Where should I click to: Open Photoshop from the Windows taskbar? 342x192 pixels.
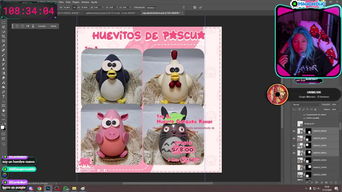click(x=48, y=189)
